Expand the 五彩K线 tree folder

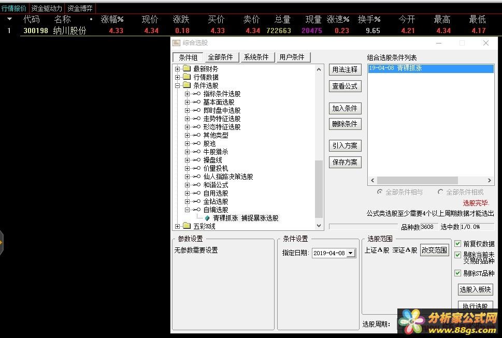click(177, 226)
